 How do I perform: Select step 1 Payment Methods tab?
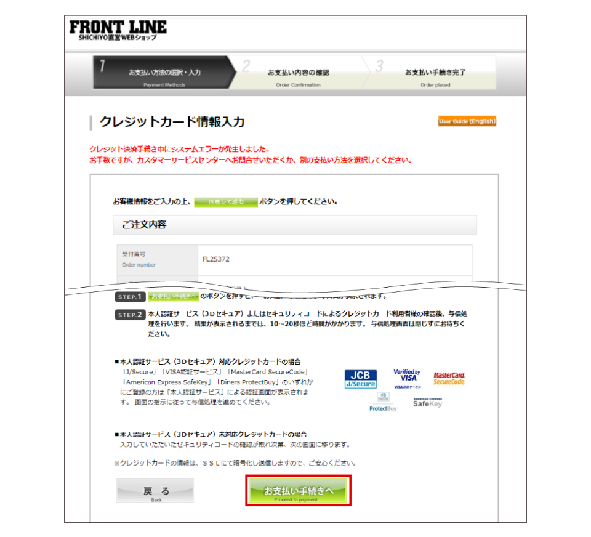(165, 73)
